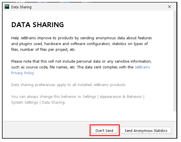Choose the Don't Send button
Screen dimensions: 181x142
coord(104,130)
